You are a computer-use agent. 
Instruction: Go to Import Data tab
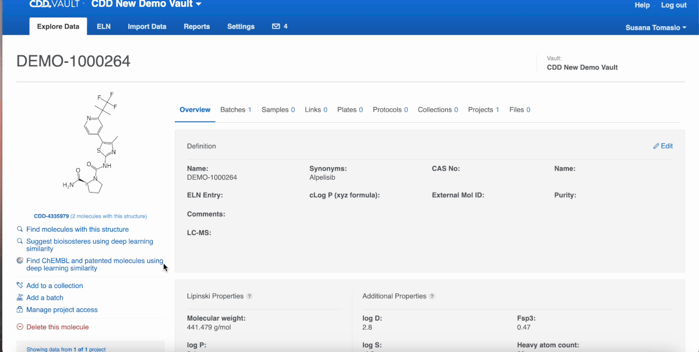click(x=147, y=26)
